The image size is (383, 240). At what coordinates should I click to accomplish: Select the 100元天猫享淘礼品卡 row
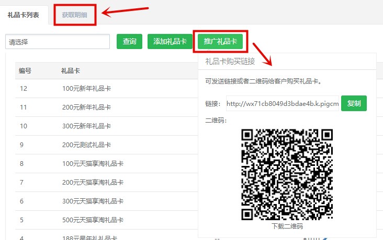coord(107,163)
